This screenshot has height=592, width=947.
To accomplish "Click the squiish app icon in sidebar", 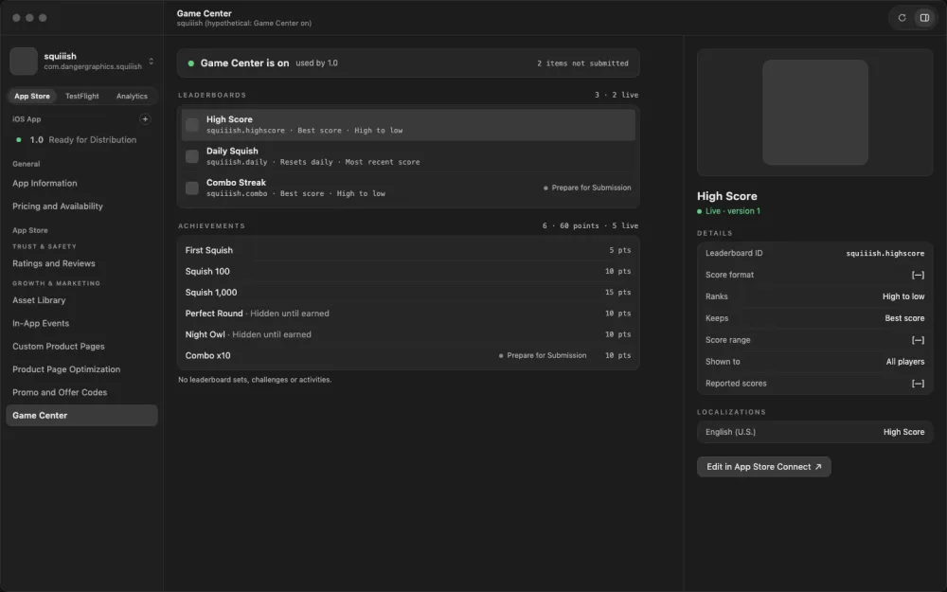I will [x=24, y=61].
